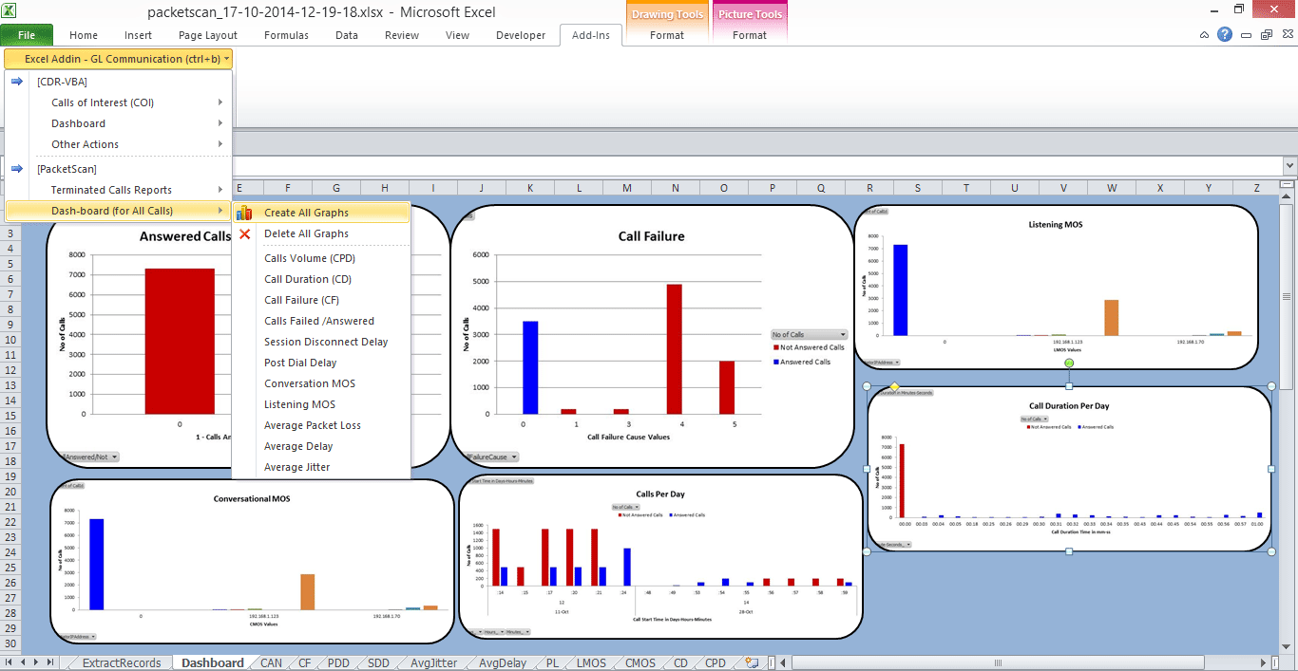
Task: Open the File tab
Action: tap(27, 35)
